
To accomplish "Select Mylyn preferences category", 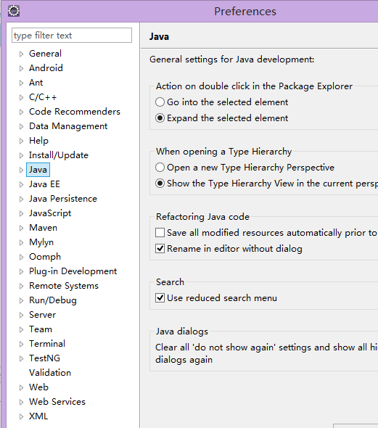I will pos(41,242).
